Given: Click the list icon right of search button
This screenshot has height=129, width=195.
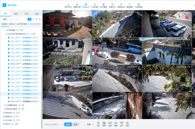Looking at the screenshot, I should click(x=33, y=19).
